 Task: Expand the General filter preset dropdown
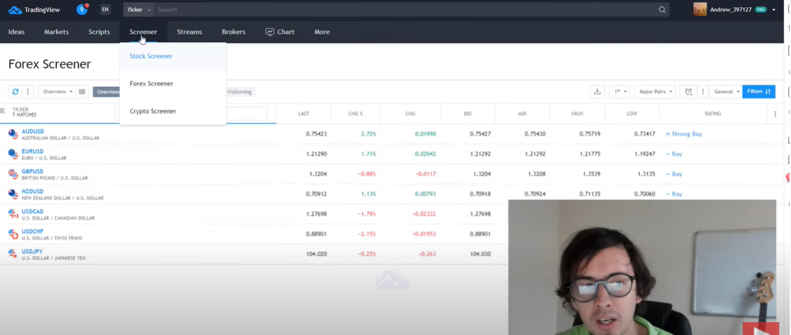pyautogui.click(x=726, y=92)
